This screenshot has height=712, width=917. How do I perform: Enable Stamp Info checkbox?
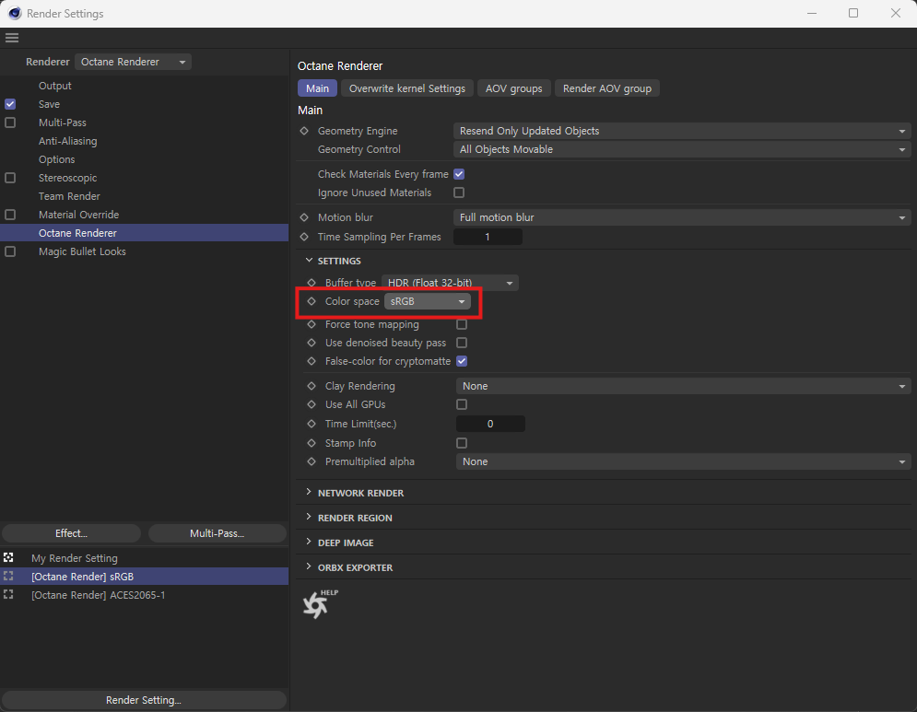pos(462,443)
